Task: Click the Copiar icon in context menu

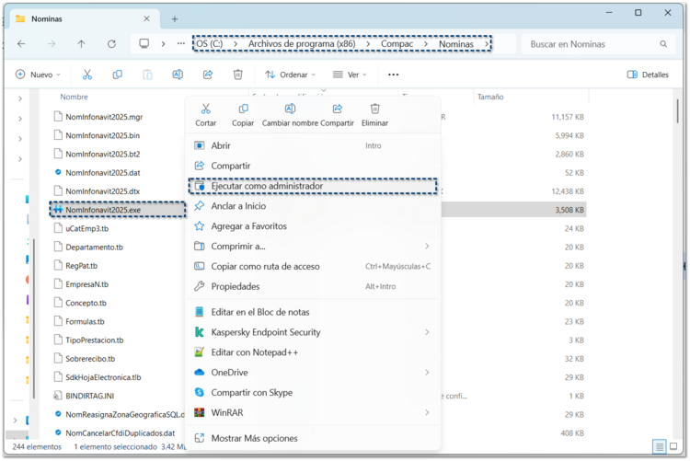Action: click(x=243, y=109)
